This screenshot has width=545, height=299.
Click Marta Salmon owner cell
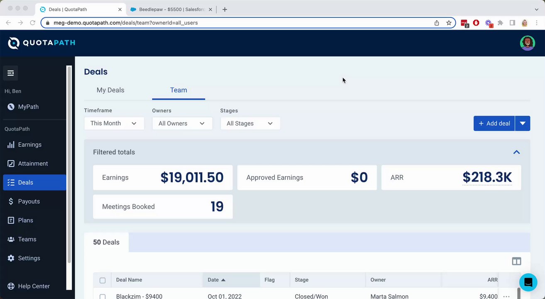[x=389, y=297]
